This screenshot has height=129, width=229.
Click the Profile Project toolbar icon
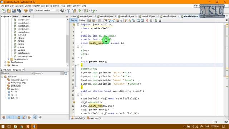tap(93, 10)
